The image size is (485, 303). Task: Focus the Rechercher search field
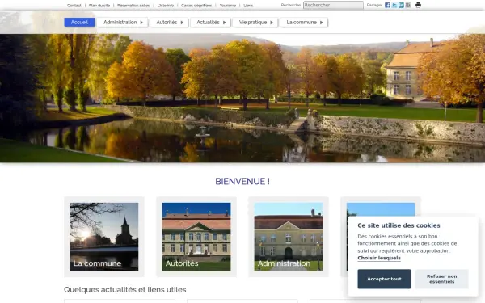coord(333,5)
